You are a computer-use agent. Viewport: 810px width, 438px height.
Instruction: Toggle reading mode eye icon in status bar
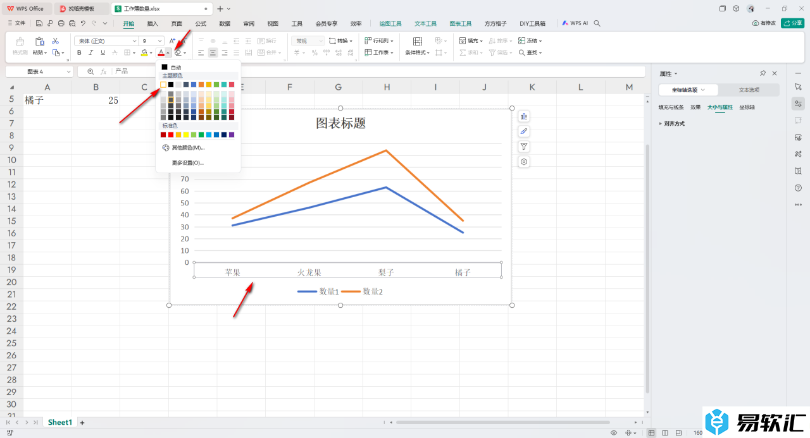click(x=614, y=433)
